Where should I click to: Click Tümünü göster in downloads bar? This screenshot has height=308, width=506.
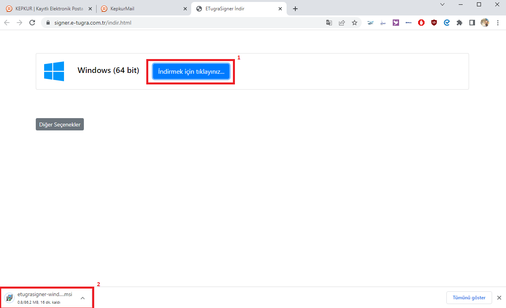[x=469, y=298]
